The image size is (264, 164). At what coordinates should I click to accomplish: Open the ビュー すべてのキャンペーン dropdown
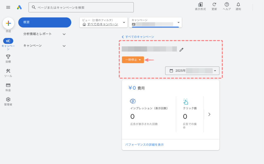click(103, 22)
